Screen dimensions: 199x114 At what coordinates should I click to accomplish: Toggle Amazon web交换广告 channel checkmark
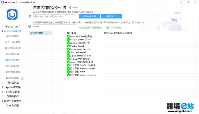click(x=68, y=43)
